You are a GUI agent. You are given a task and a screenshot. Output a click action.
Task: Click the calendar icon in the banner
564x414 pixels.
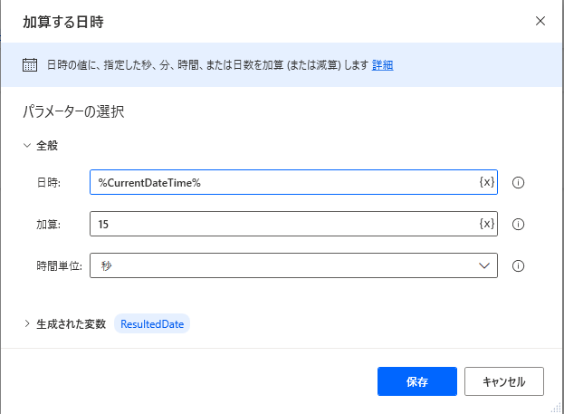point(30,65)
